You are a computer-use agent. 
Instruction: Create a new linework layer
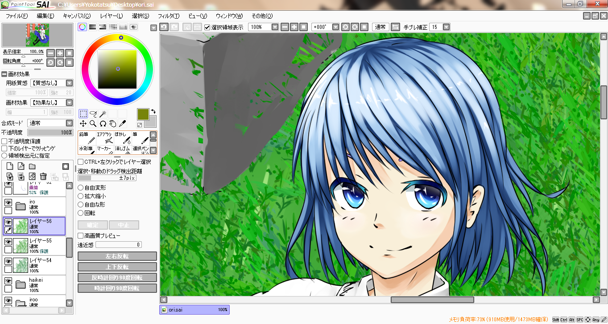pos(21,166)
